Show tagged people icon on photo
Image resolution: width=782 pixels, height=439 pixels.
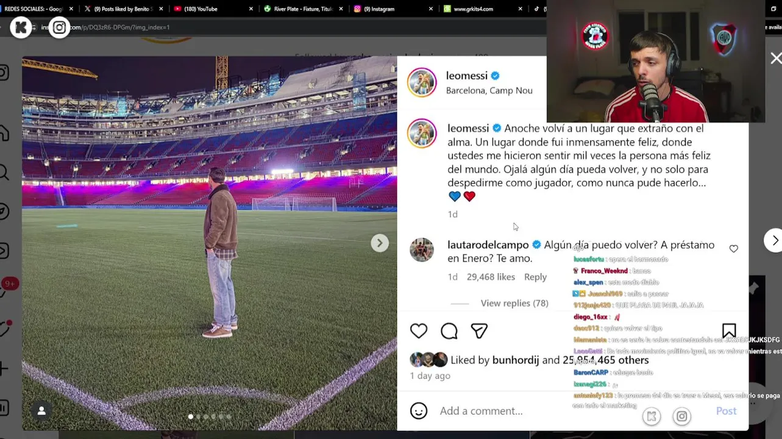[x=41, y=411]
